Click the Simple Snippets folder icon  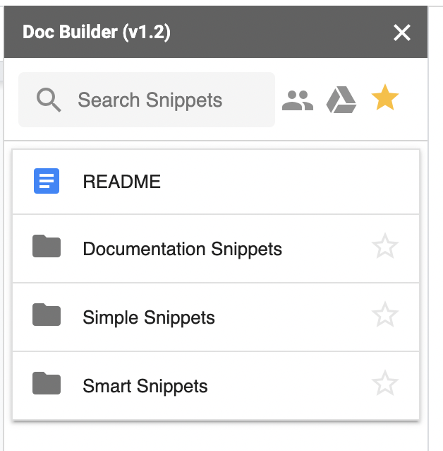click(47, 315)
